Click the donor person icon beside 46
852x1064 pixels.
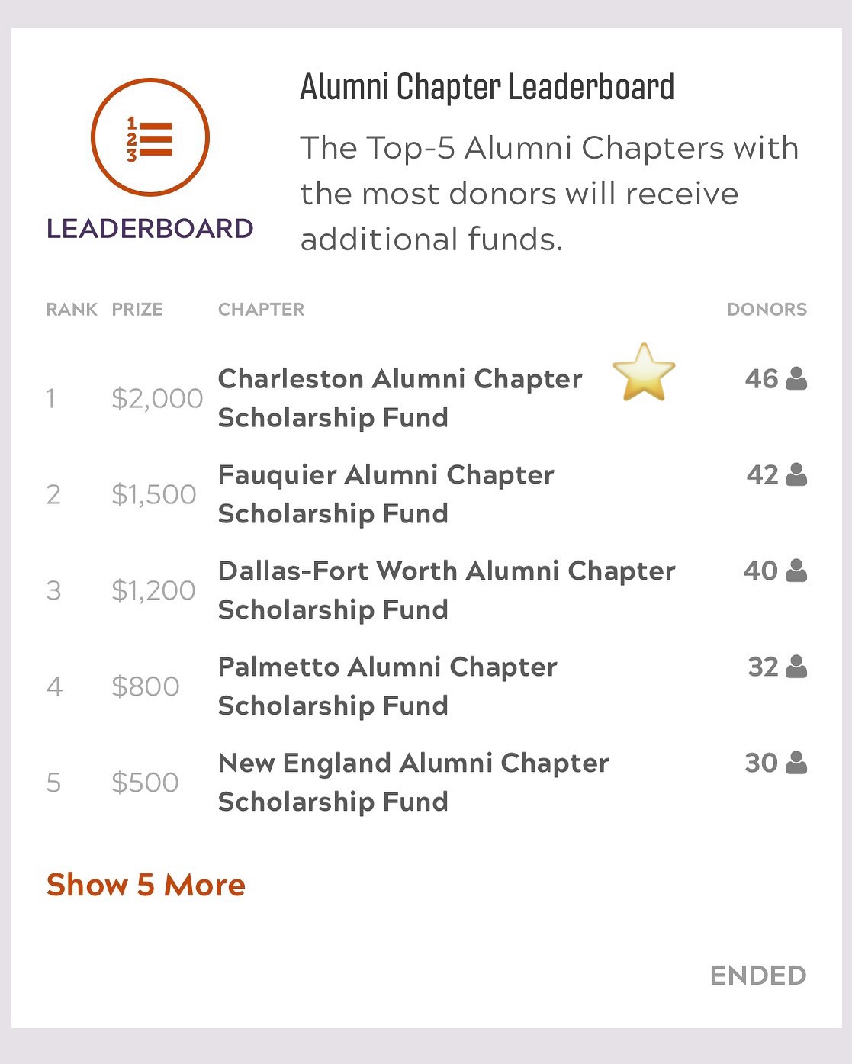point(796,378)
